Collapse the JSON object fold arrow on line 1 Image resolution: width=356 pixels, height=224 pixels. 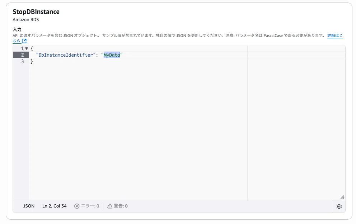coord(27,48)
